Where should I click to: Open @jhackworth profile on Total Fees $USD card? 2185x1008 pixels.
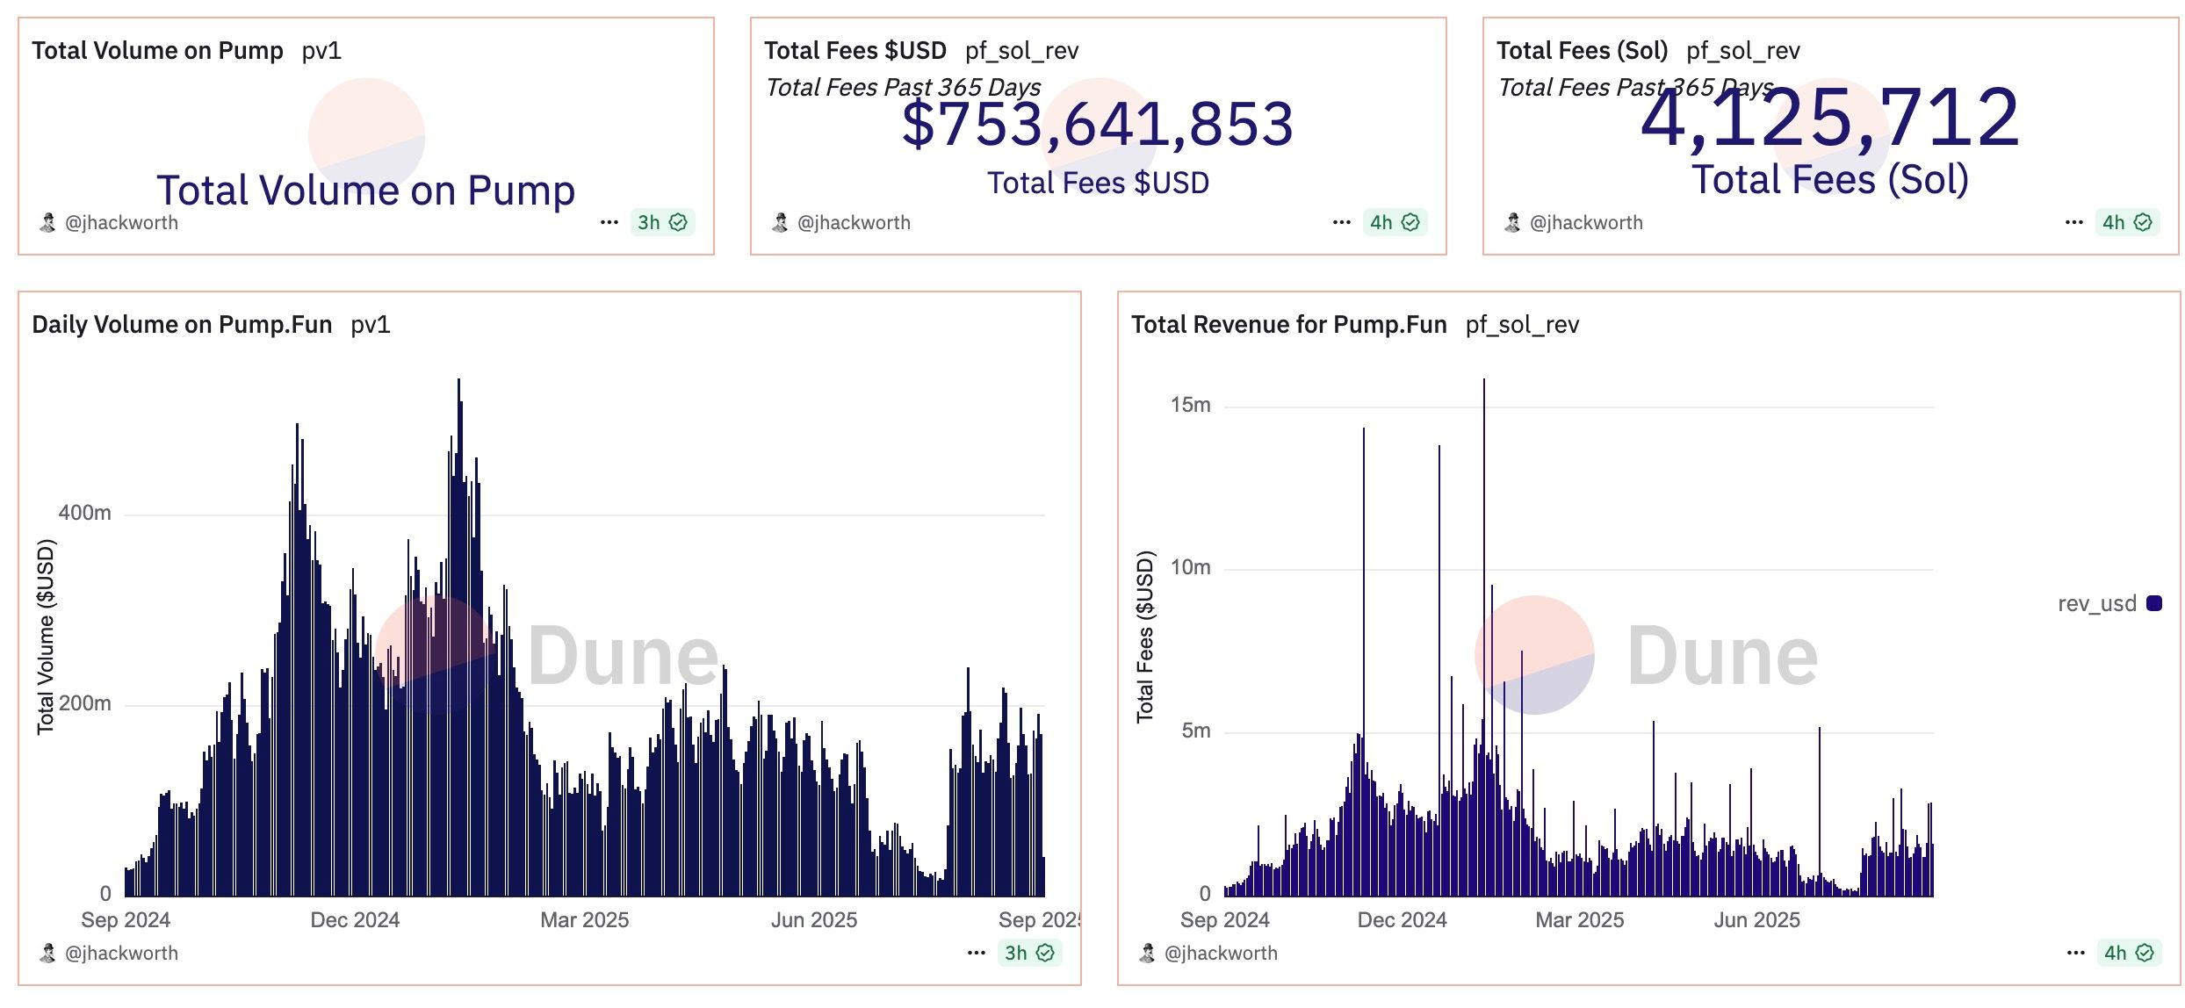pyautogui.click(x=854, y=223)
